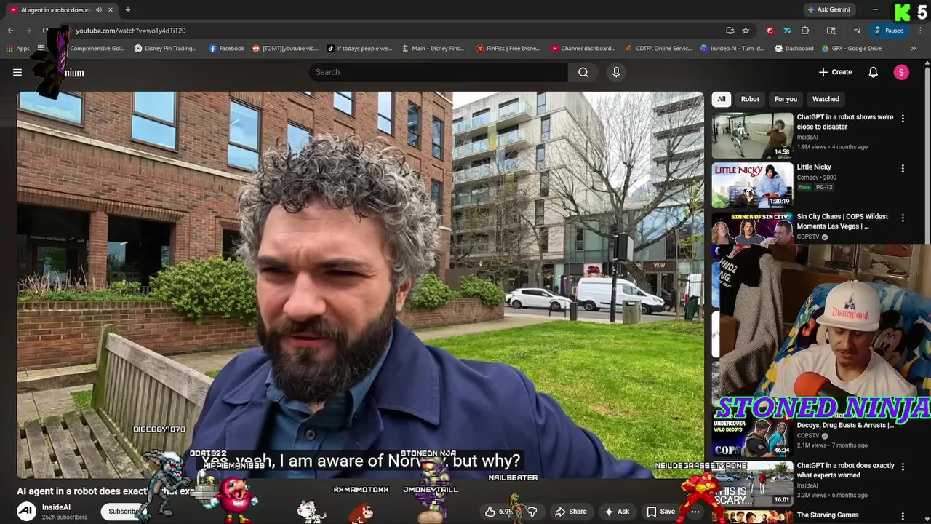Open 'ChatGPT in a robot shows we're close' thumbnail

point(752,135)
